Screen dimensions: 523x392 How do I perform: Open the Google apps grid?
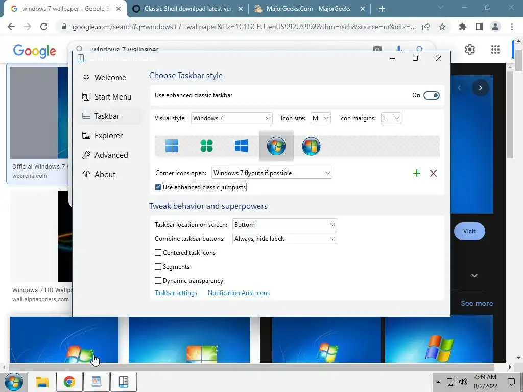(x=495, y=50)
